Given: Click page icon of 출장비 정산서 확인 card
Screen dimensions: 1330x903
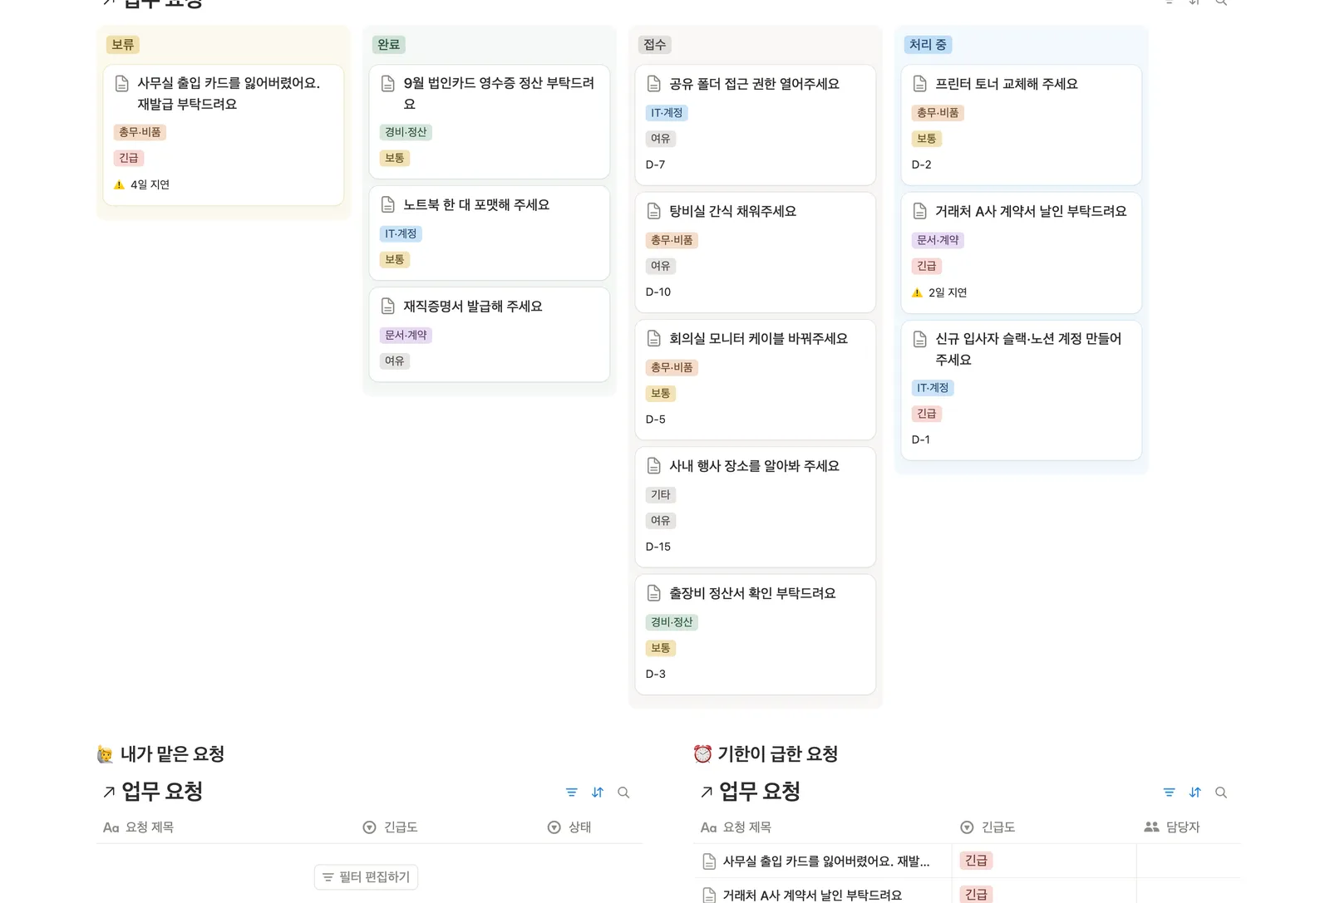Looking at the screenshot, I should coord(654,593).
